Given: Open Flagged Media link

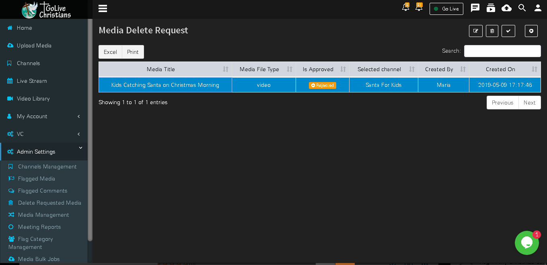Looking at the screenshot, I should point(36,179).
